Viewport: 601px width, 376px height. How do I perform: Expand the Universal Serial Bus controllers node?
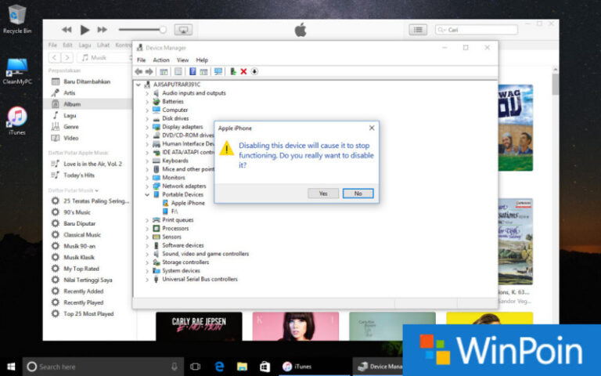[x=147, y=279]
